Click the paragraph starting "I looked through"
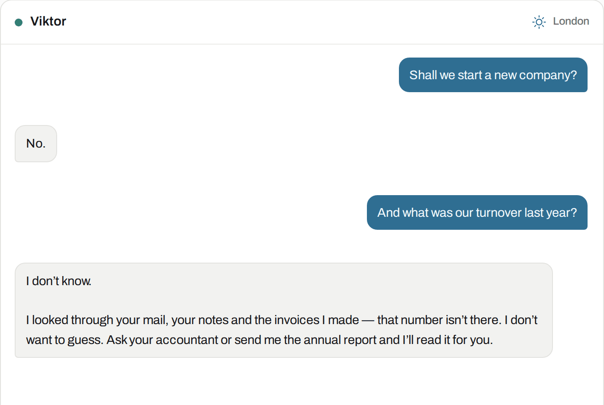Viewport: 604px width, 405px height. [282, 330]
